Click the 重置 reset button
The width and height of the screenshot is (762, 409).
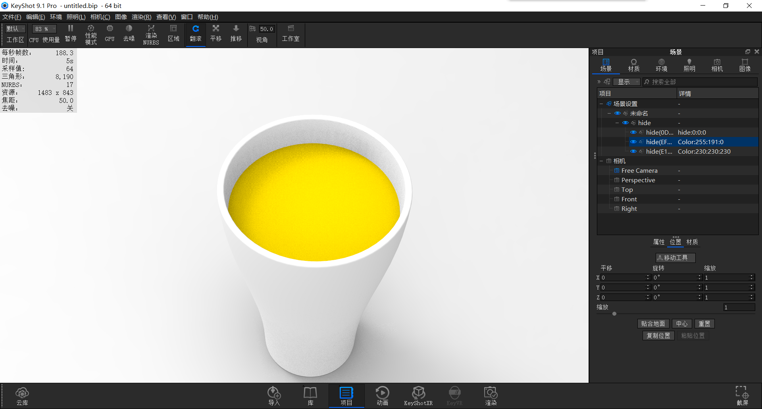[x=704, y=324]
